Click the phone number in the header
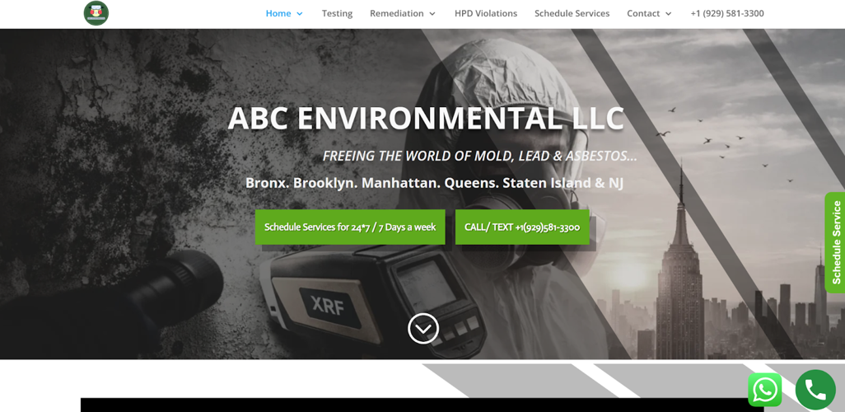845x412 pixels. click(x=726, y=13)
